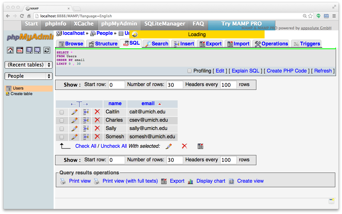Click the top Number of rows field
The width and height of the screenshot is (342, 214).
[x=175, y=85]
